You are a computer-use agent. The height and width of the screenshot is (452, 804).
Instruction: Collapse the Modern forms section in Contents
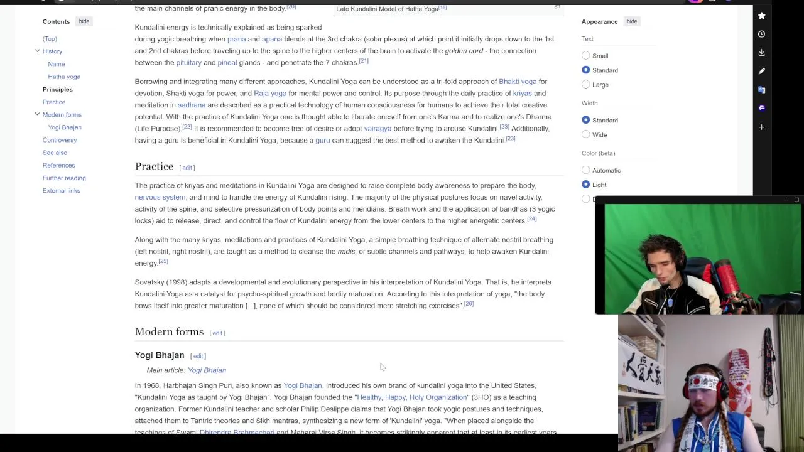(37, 114)
